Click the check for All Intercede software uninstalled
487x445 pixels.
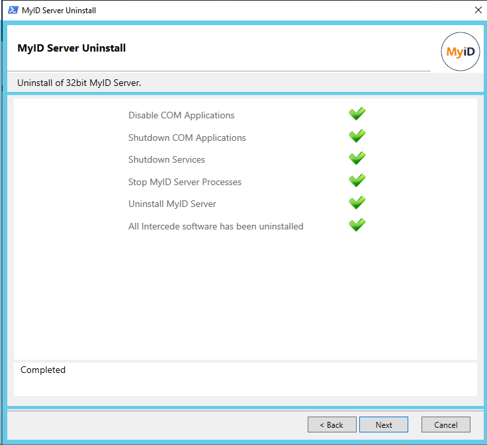357,225
